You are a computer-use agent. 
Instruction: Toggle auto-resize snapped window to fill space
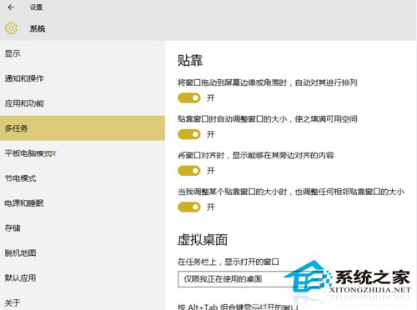(x=189, y=134)
